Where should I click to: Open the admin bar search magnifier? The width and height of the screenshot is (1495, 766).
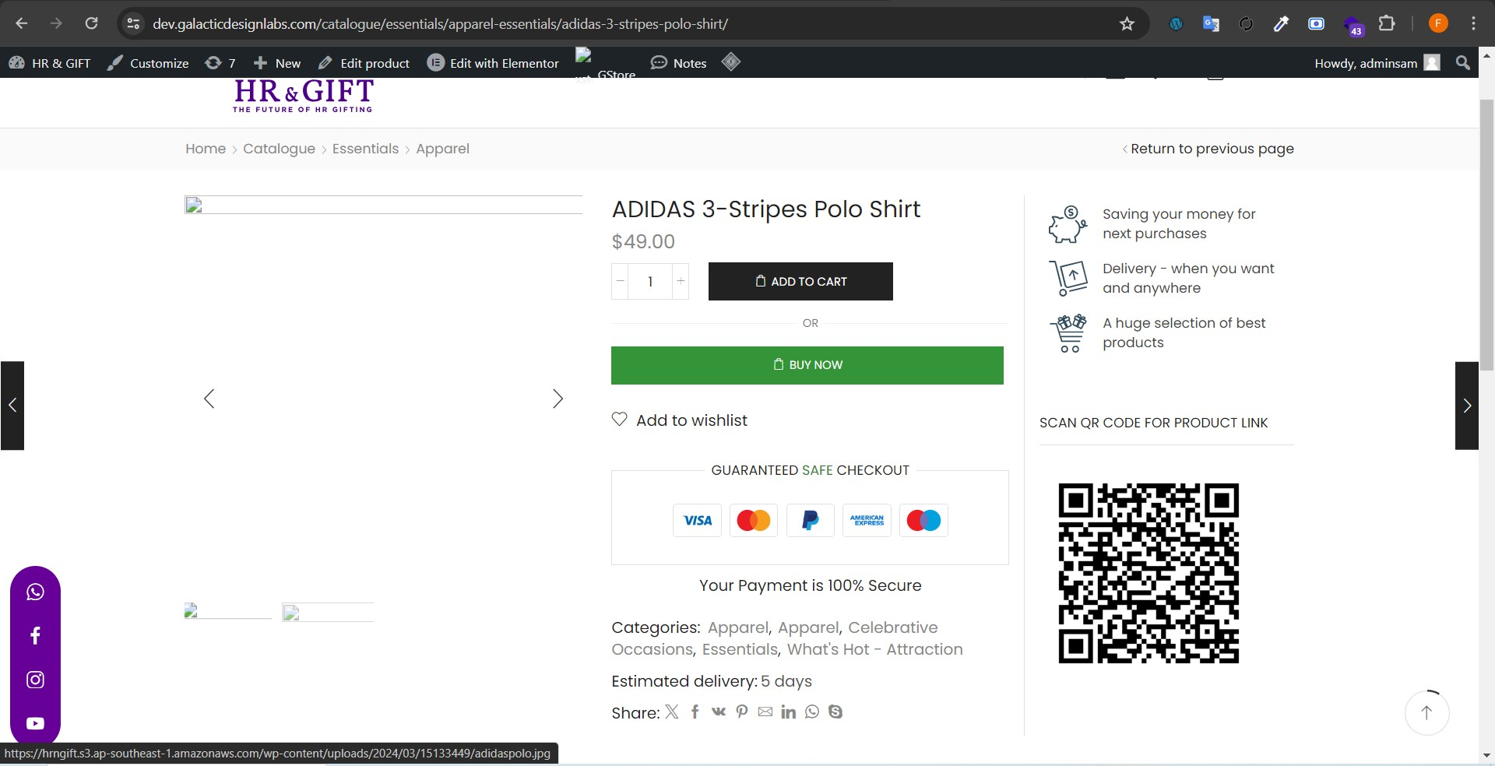pyautogui.click(x=1463, y=63)
